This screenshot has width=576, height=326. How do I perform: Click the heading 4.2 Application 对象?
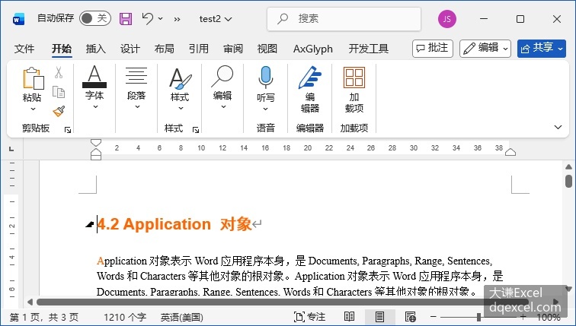174,224
